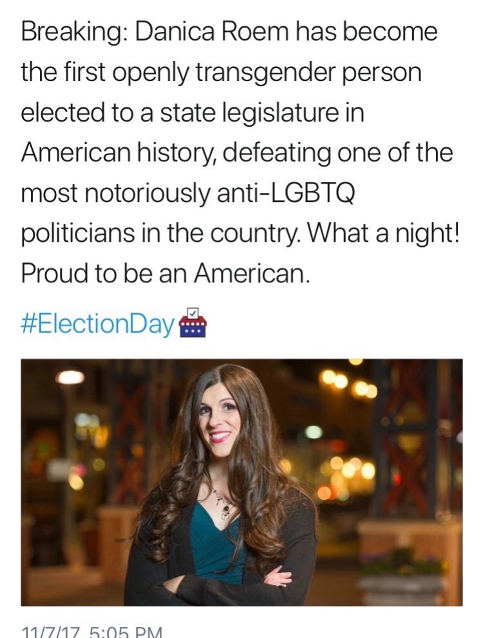Image resolution: width=483 pixels, height=638 pixels.
Task: Click the ballot box emoji icon
Action: point(192,323)
